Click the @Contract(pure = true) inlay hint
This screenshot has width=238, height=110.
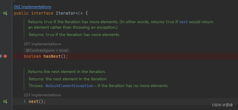click(47, 50)
